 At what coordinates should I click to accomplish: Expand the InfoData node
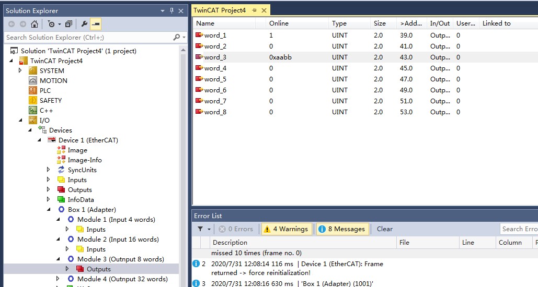(x=49, y=200)
